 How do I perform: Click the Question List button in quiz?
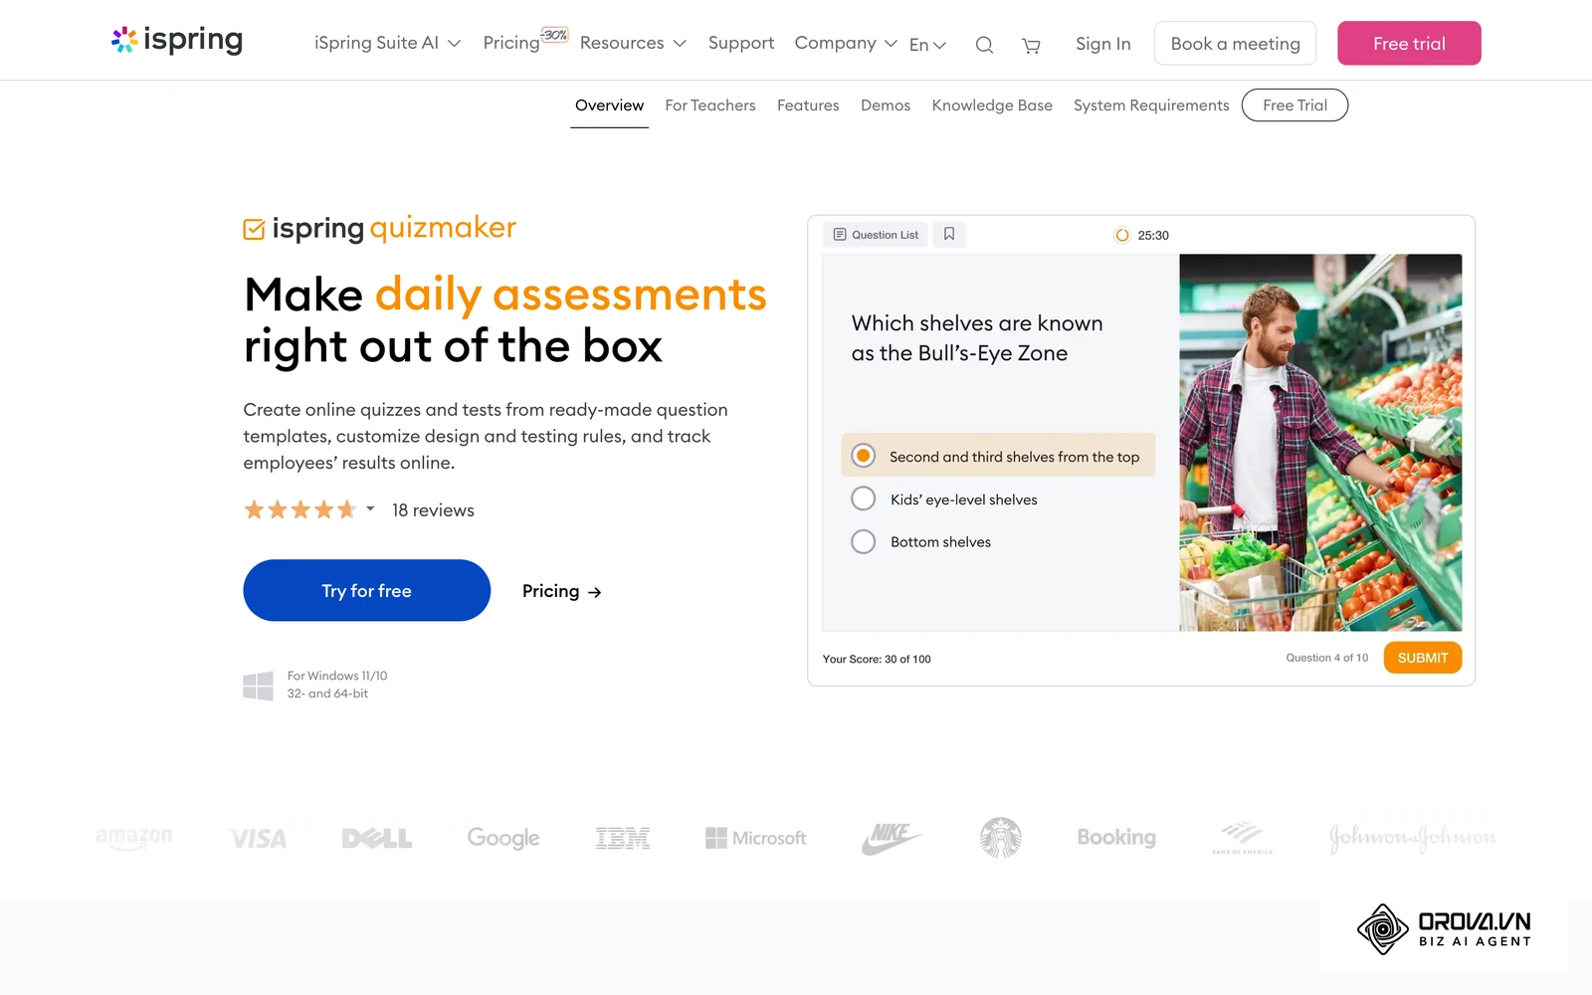pyautogui.click(x=876, y=235)
